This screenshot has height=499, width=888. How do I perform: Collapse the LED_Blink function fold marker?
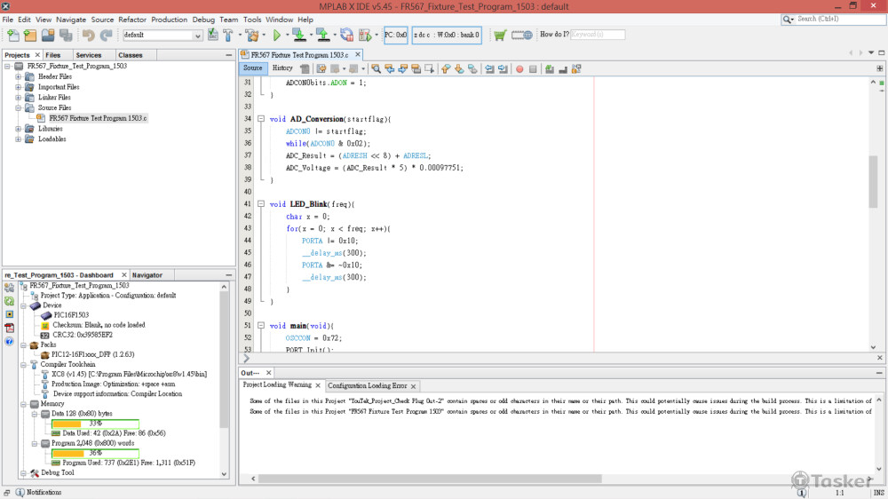tap(260, 204)
